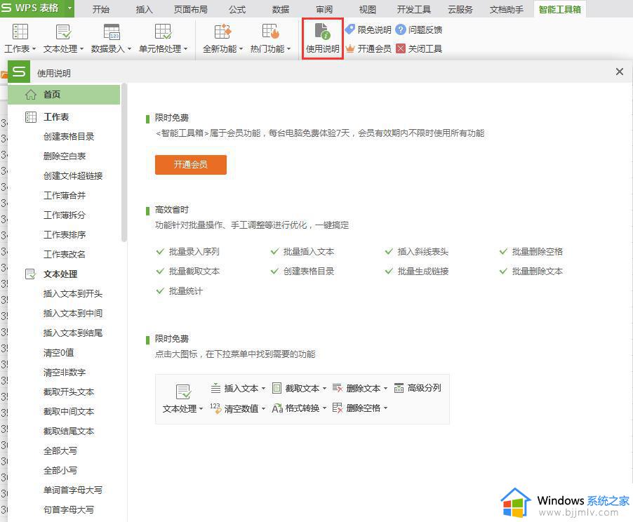Image resolution: width=633 pixels, height=522 pixels.
Task: Click 批量统计 feature text
Action: (186, 291)
